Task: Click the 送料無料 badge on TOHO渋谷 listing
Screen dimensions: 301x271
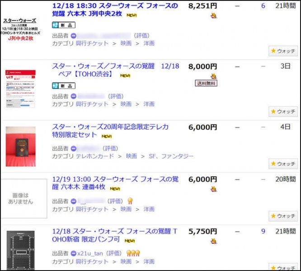Action: click(206, 83)
